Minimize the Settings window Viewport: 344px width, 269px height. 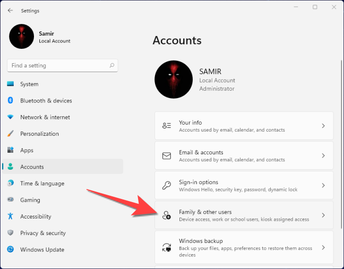[296, 7]
